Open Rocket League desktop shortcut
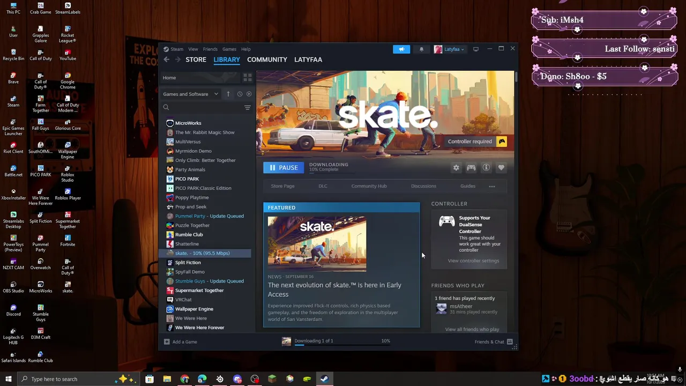Screen dimensions: 686x386 pos(68,33)
